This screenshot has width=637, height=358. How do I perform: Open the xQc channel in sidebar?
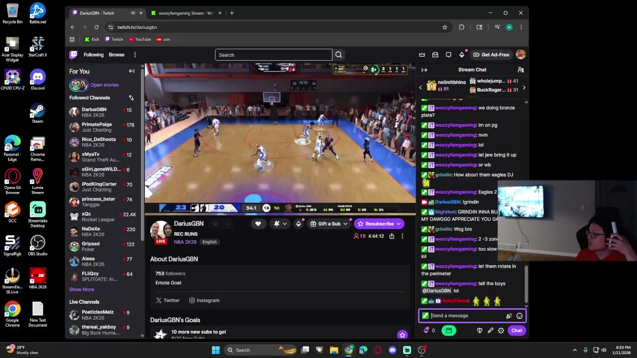tap(103, 217)
